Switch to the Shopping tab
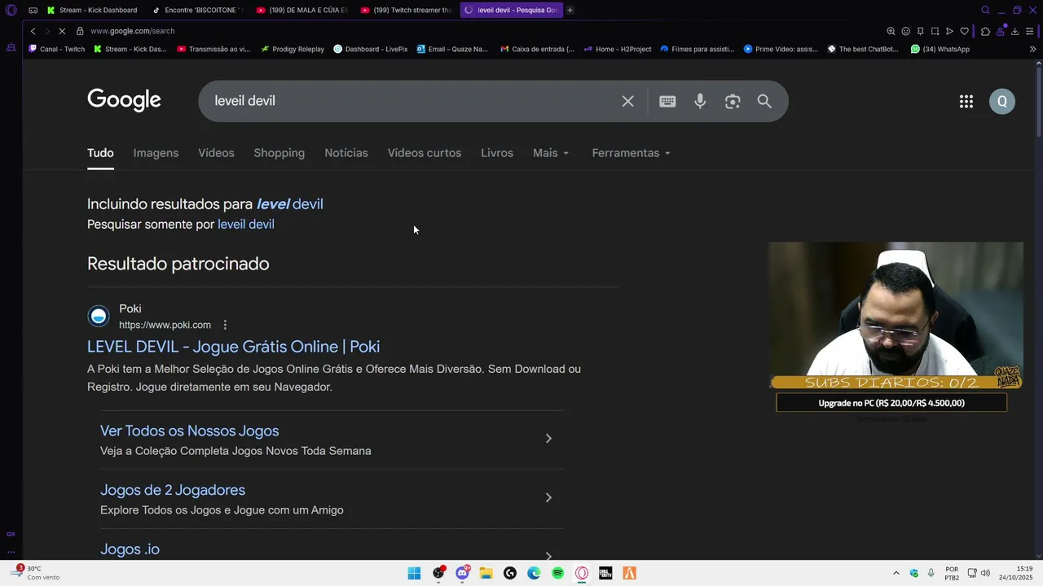 click(279, 153)
